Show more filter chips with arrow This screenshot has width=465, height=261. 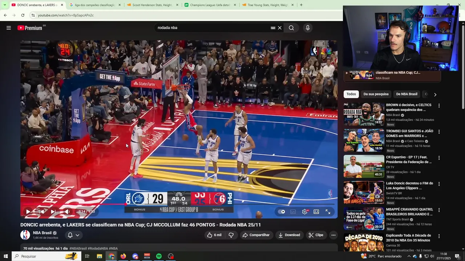435,95
